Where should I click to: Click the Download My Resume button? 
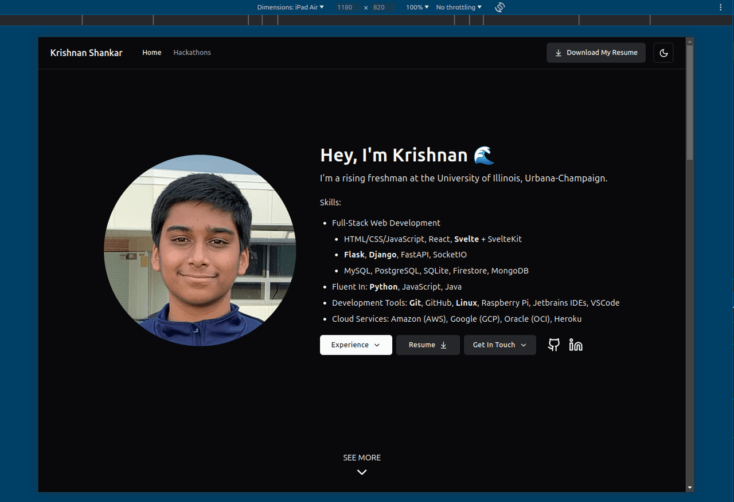pyautogui.click(x=596, y=53)
